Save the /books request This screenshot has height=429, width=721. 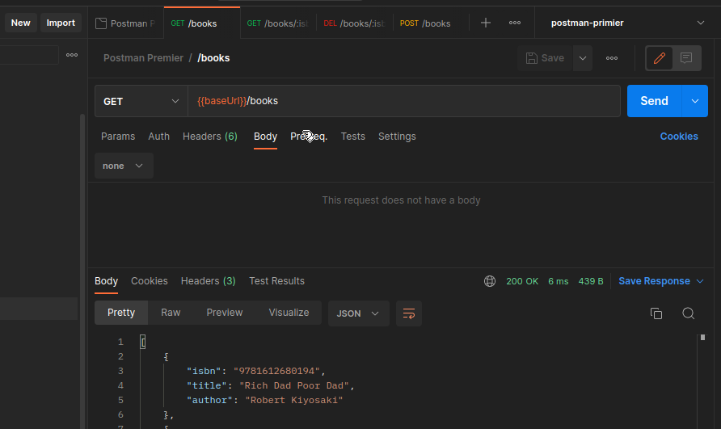tap(545, 58)
